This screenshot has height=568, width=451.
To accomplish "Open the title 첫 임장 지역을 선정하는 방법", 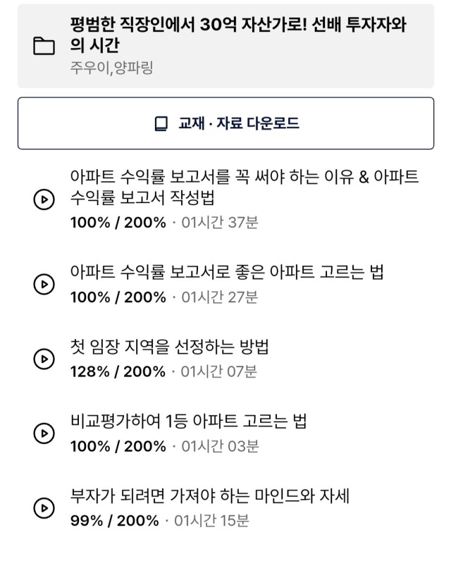I will pyautogui.click(x=170, y=347).
